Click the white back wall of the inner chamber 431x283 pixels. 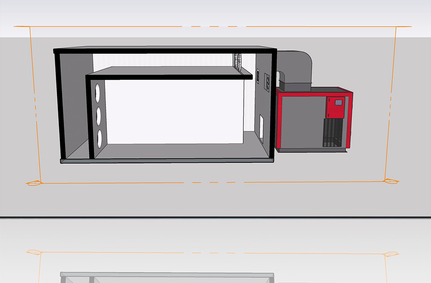point(175,112)
